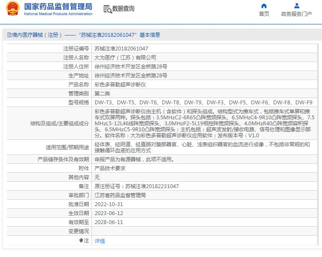Click effective date 2023-06-12

pyautogui.click(x=108, y=213)
